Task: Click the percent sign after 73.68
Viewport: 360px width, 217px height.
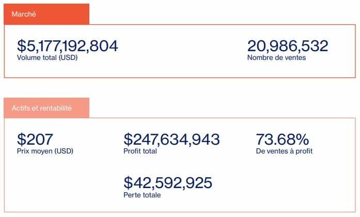Action: click(302, 139)
